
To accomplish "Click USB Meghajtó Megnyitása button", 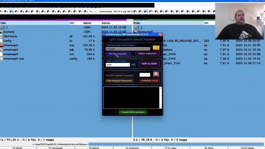I will coord(119,81).
